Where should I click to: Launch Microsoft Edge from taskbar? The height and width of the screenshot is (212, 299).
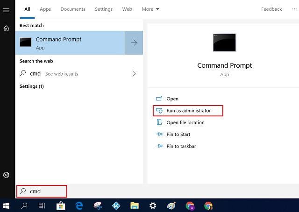tap(79, 206)
